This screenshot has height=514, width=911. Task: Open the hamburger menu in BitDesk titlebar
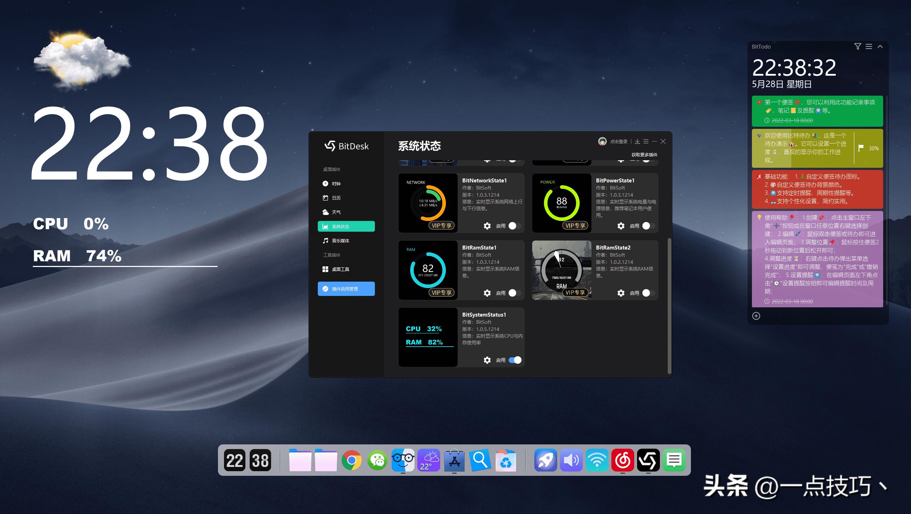point(646,141)
